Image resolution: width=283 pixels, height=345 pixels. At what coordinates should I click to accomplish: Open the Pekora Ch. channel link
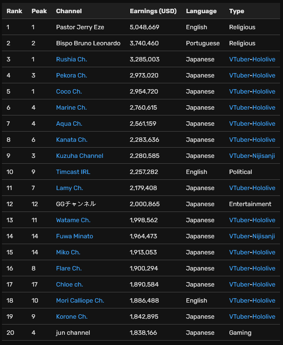point(71,75)
